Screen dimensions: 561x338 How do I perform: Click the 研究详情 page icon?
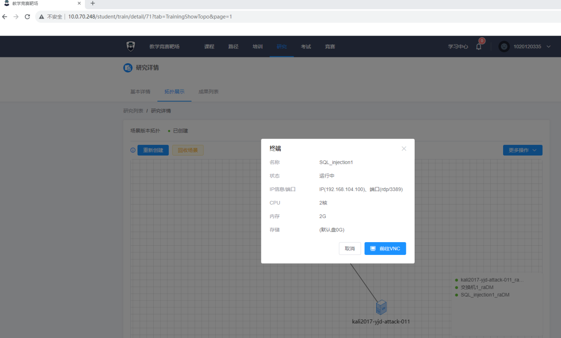[x=128, y=68]
